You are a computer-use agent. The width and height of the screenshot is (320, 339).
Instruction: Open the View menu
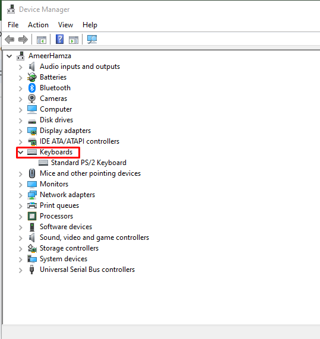(x=65, y=25)
